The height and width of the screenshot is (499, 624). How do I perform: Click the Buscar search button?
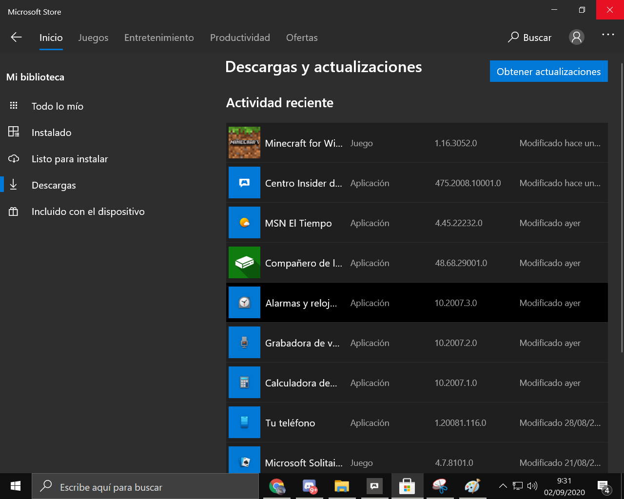529,38
